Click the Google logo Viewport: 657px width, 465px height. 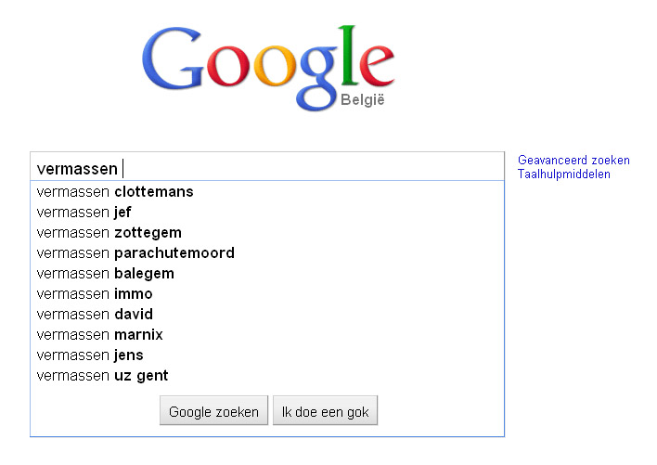coord(268,63)
